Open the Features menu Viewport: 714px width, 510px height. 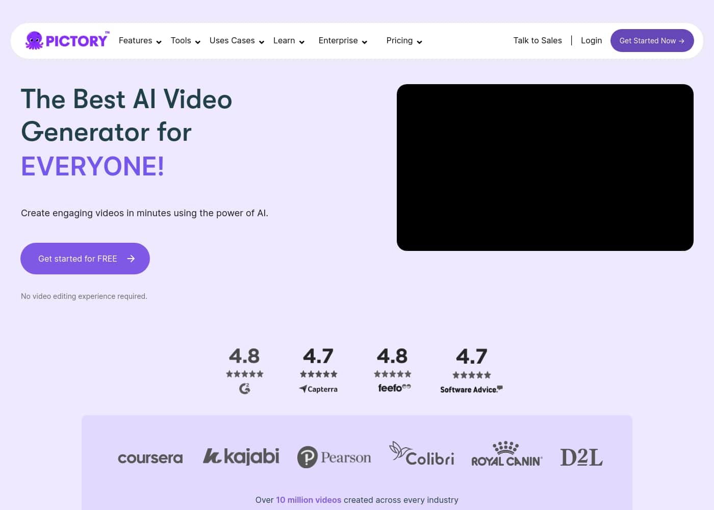[135, 41]
